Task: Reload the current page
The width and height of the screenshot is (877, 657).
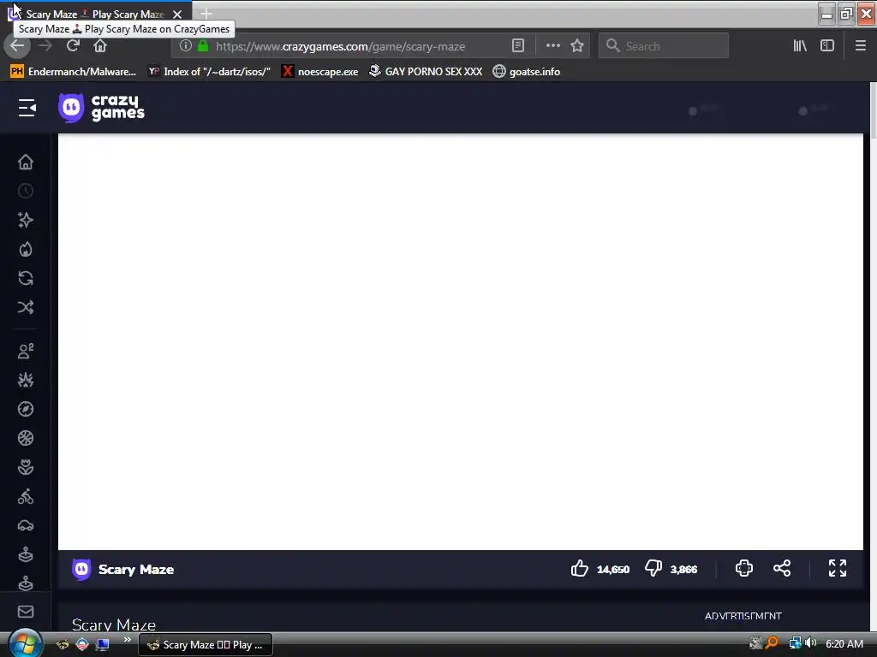Action: (x=73, y=46)
